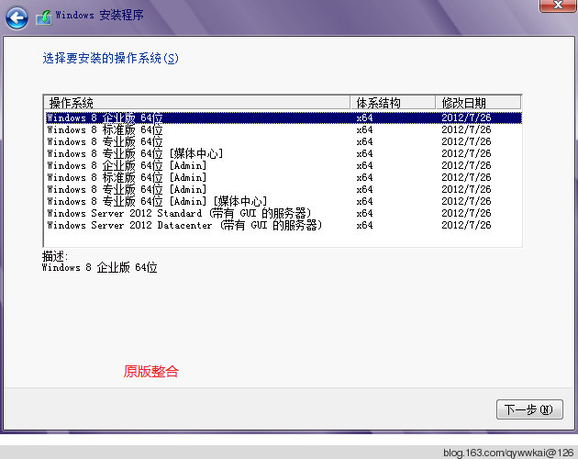
Task: Click the description text under 描述
Action: (99, 267)
